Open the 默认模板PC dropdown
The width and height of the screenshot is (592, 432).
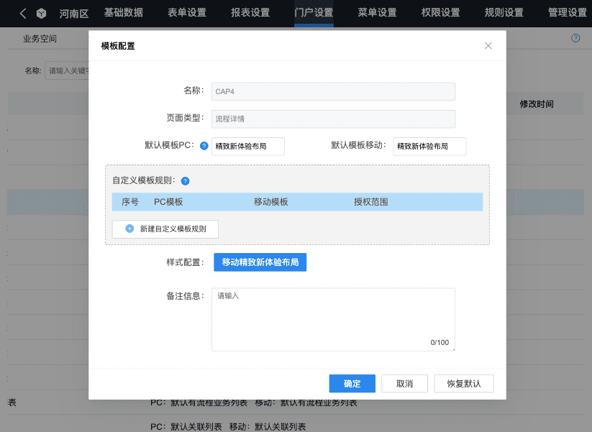pyautogui.click(x=247, y=147)
